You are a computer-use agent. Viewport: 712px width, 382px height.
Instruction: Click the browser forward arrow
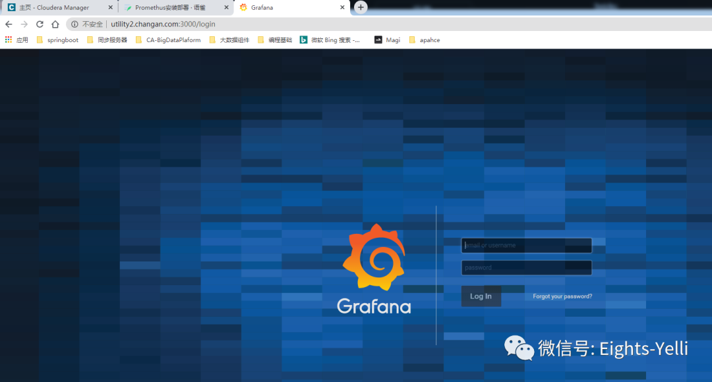tap(24, 24)
